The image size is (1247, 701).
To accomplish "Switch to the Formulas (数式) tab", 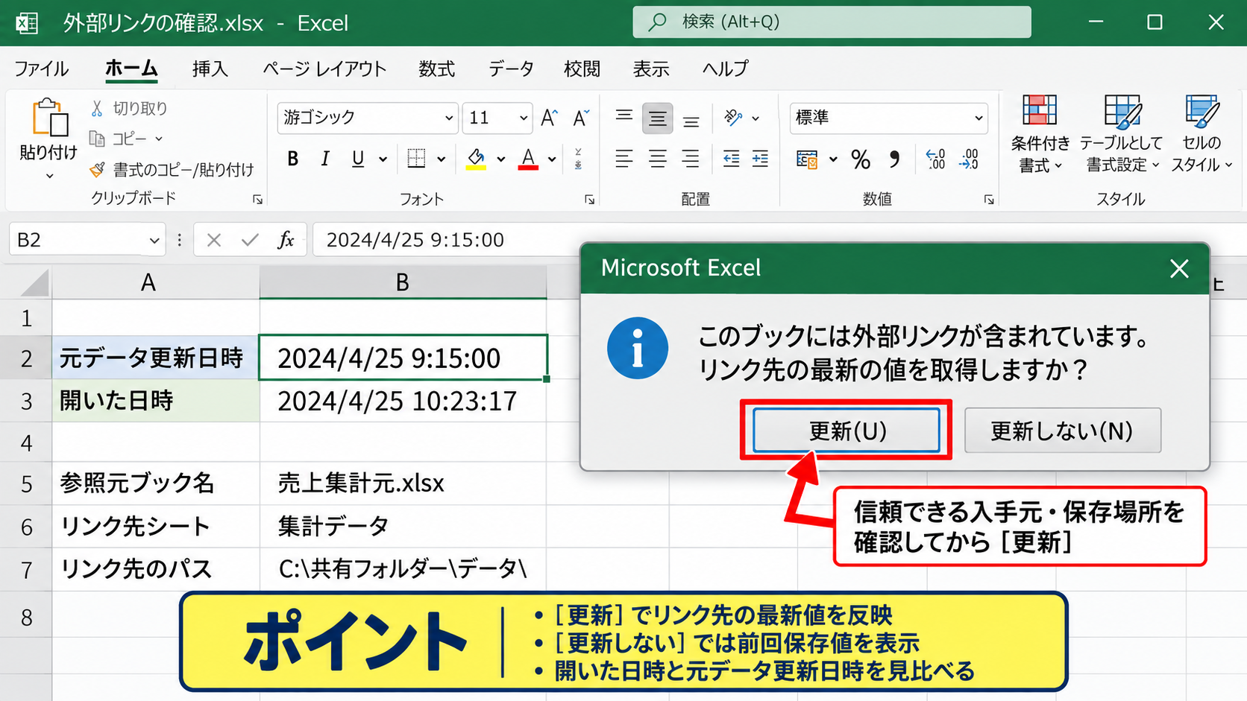I will pos(436,69).
